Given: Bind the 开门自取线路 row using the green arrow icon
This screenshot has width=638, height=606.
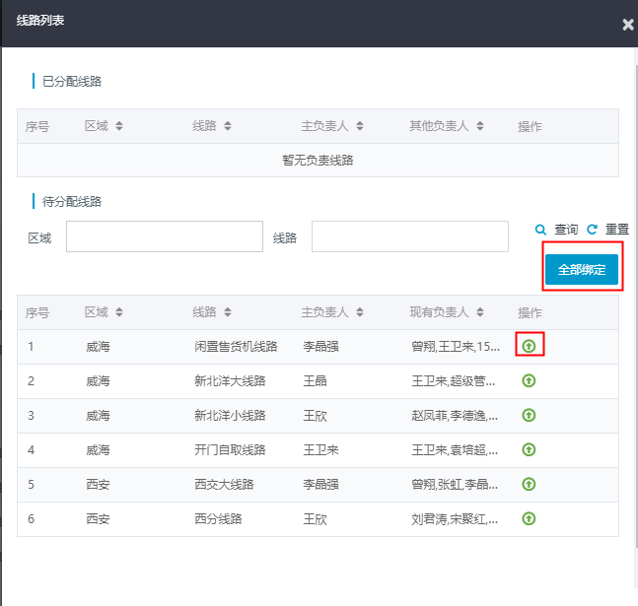Looking at the screenshot, I should pos(529,450).
